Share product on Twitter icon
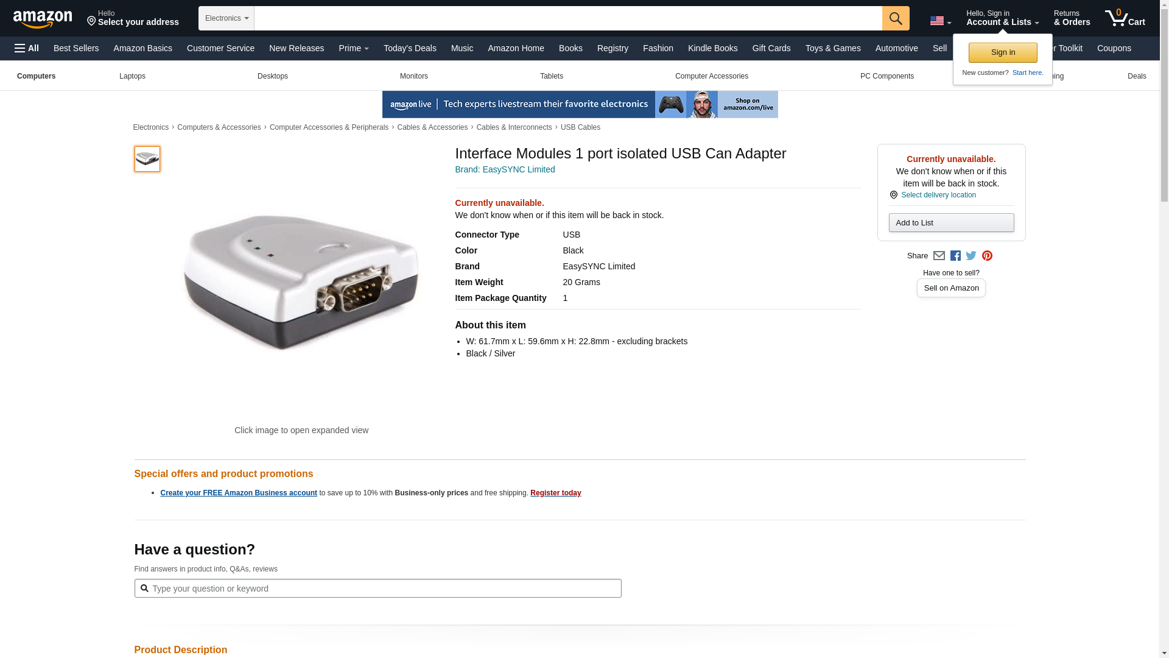The height and width of the screenshot is (658, 1169). tap(971, 256)
